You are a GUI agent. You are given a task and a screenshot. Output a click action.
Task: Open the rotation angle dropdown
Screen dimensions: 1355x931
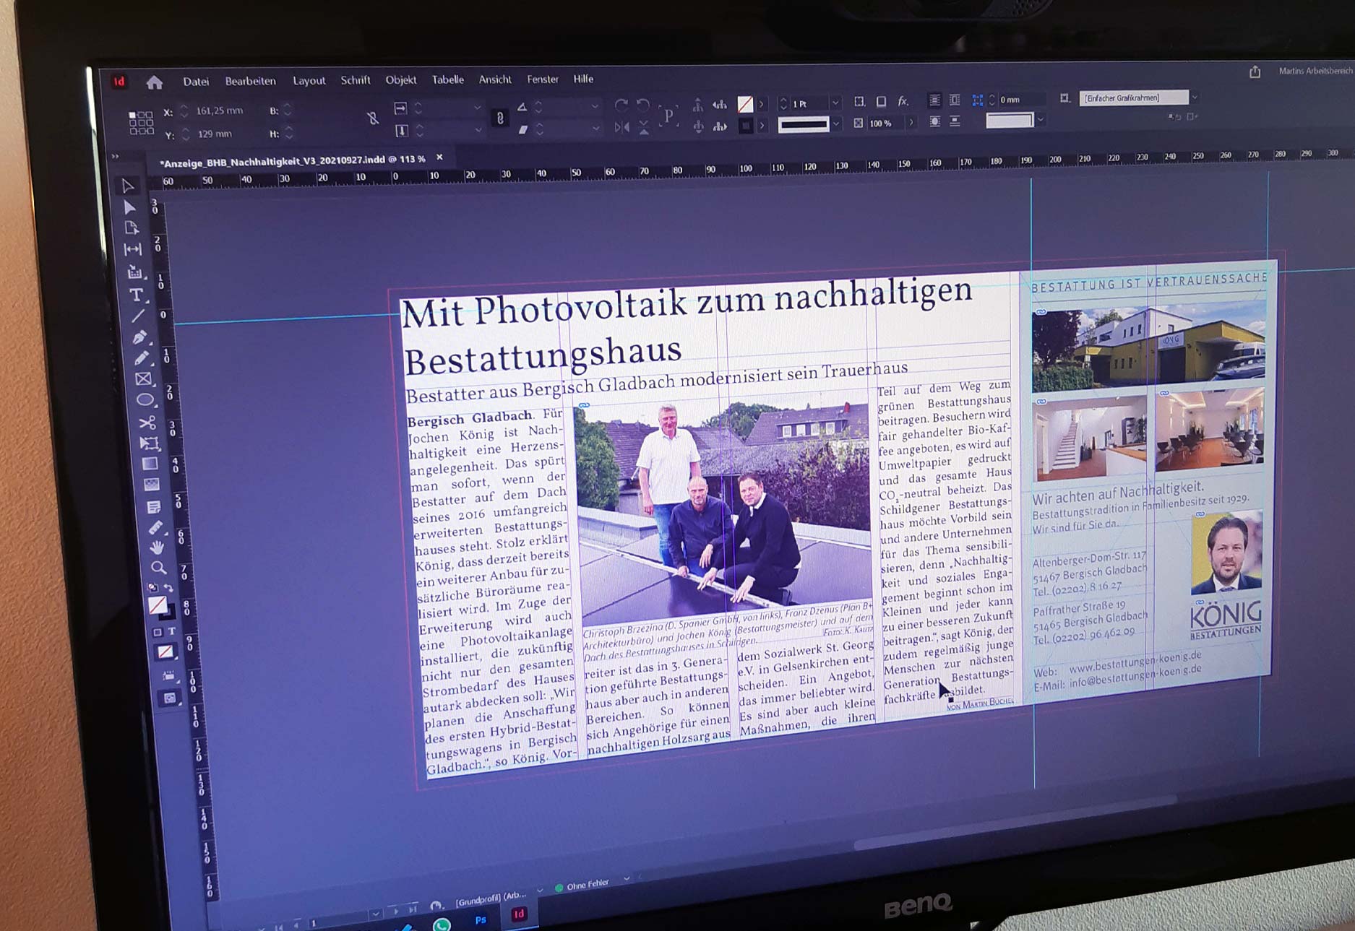pyautogui.click(x=595, y=105)
